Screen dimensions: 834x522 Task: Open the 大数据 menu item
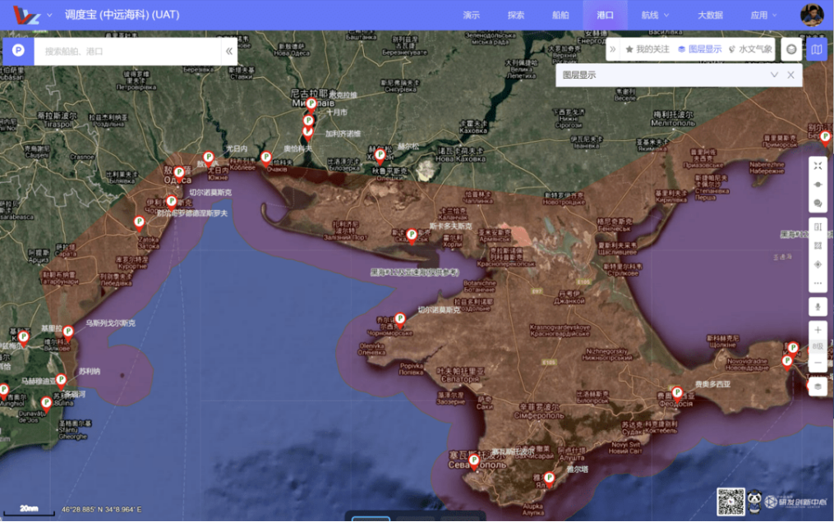pos(710,15)
